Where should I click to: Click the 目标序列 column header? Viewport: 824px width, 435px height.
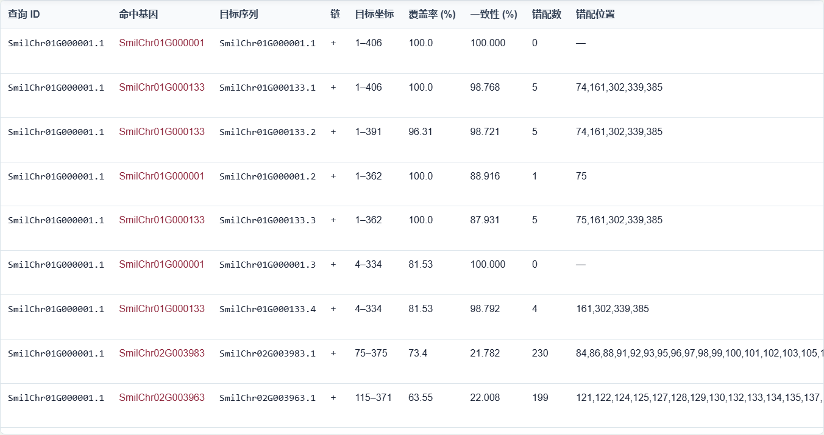click(x=239, y=15)
